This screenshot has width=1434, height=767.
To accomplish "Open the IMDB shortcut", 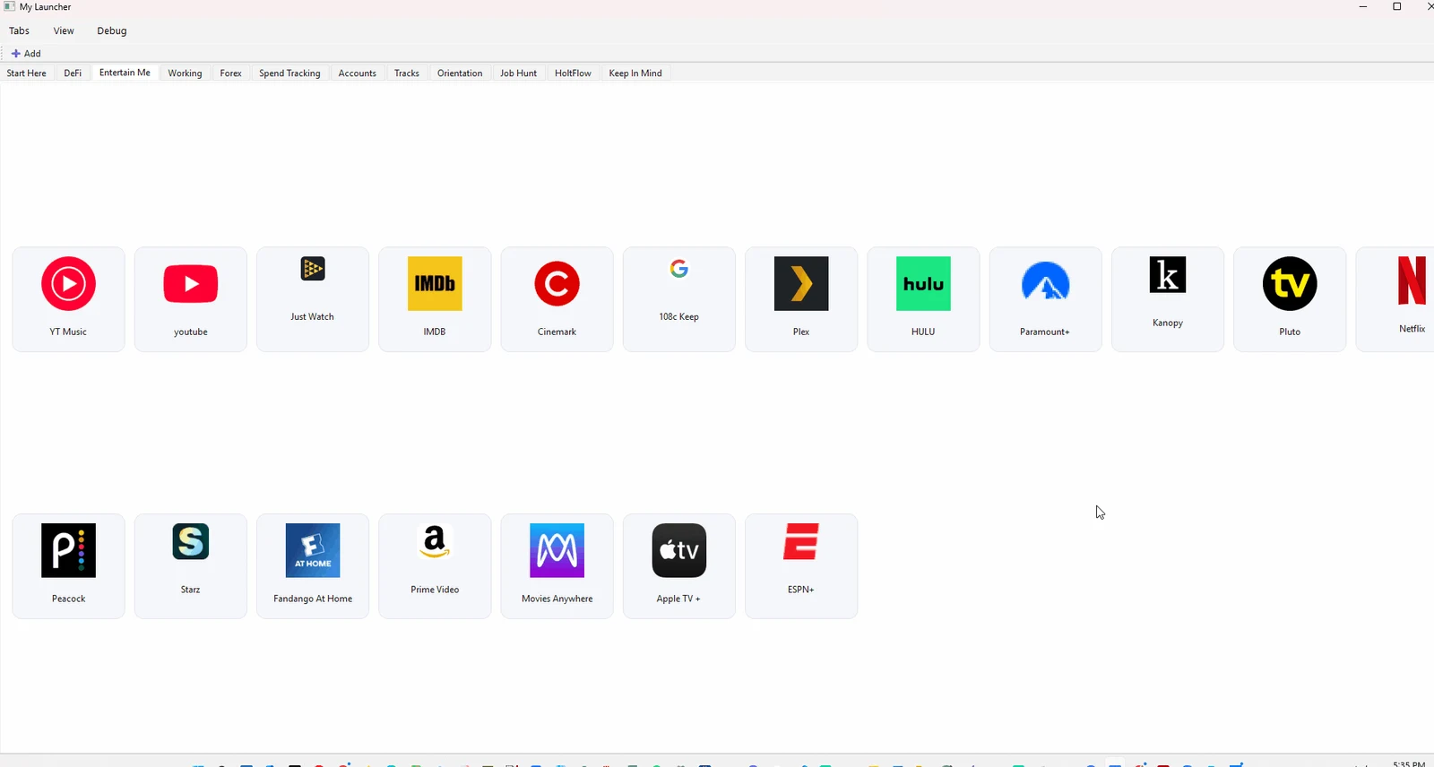I will pyautogui.click(x=435, y=299).
